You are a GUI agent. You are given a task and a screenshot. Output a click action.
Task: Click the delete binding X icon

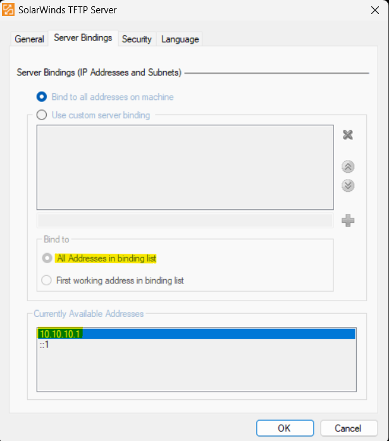click(x=348, y=135)
